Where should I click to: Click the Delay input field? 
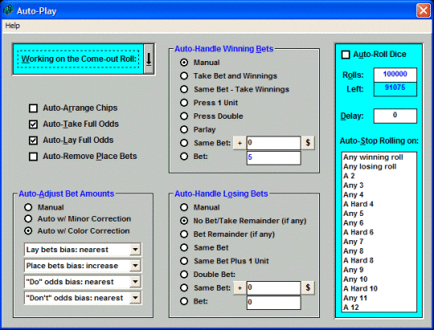395,116
